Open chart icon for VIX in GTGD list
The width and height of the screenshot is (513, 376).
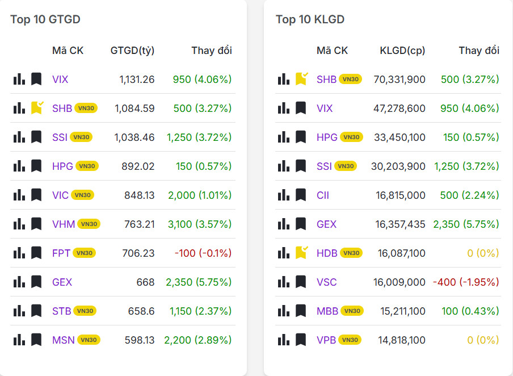pyautogui.click(x=19, y=79)
